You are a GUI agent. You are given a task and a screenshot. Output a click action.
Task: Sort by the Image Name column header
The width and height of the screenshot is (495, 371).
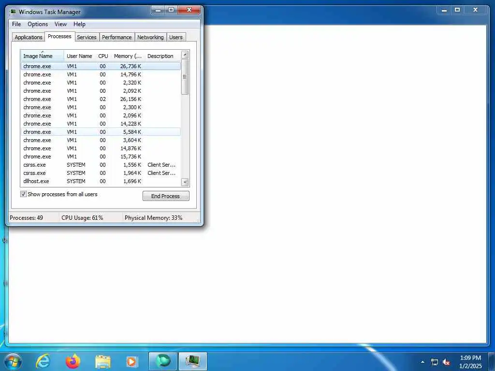coord(43,56)
